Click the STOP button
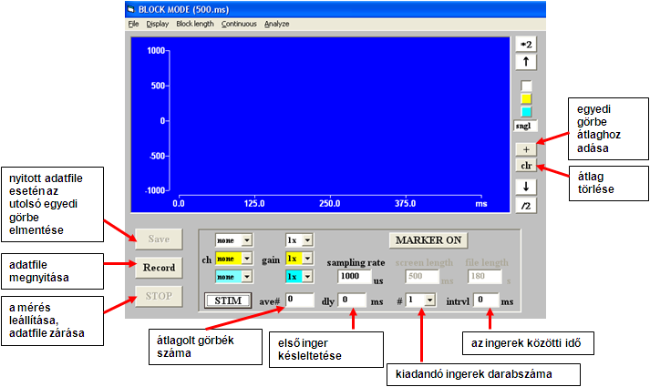The image size is (650, 387). [x=159, y=296]
